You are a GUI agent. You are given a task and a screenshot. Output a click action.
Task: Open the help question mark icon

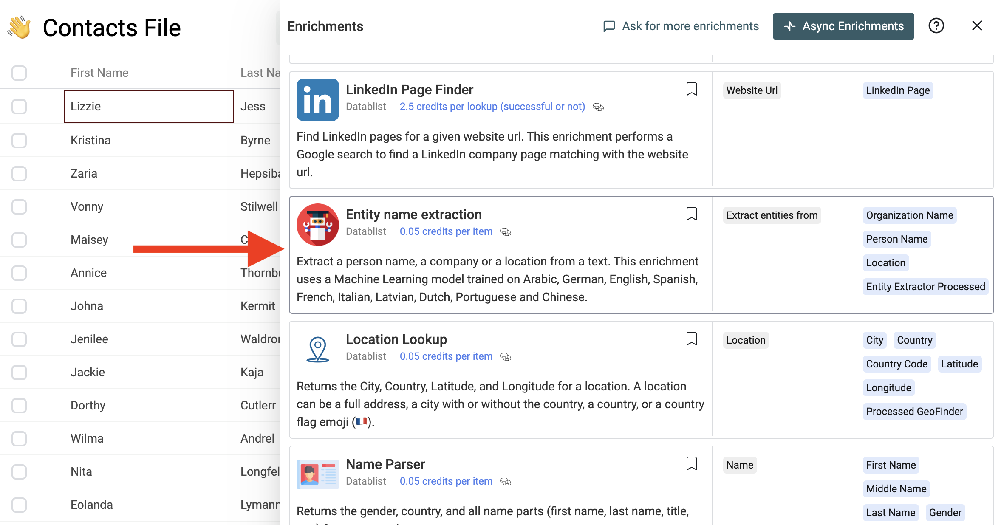tap(936, 26)
